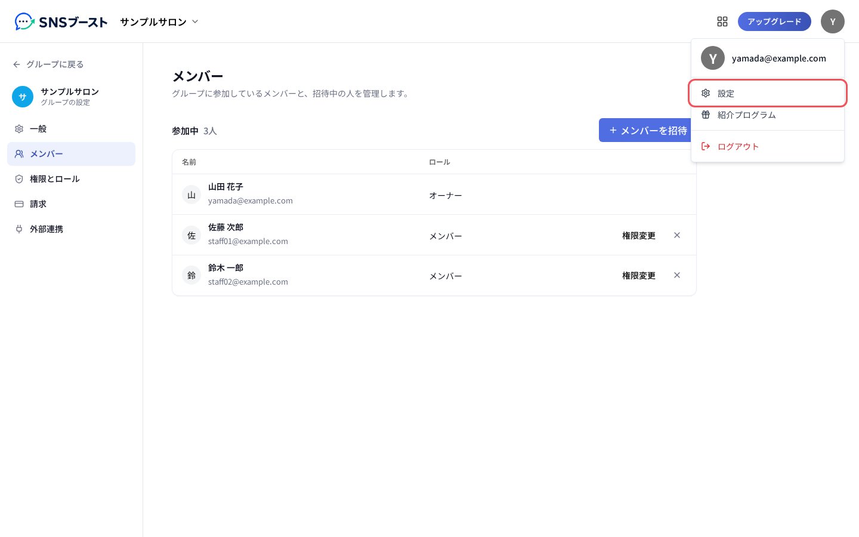This screenshot has height=537, width=859.
Task: Click the email staff01@example.com
Action: click(248, 241)
